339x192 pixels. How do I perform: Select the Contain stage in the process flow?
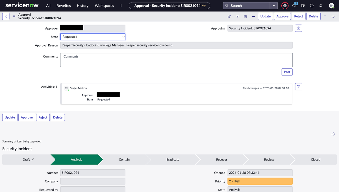[x=124, y=159]
